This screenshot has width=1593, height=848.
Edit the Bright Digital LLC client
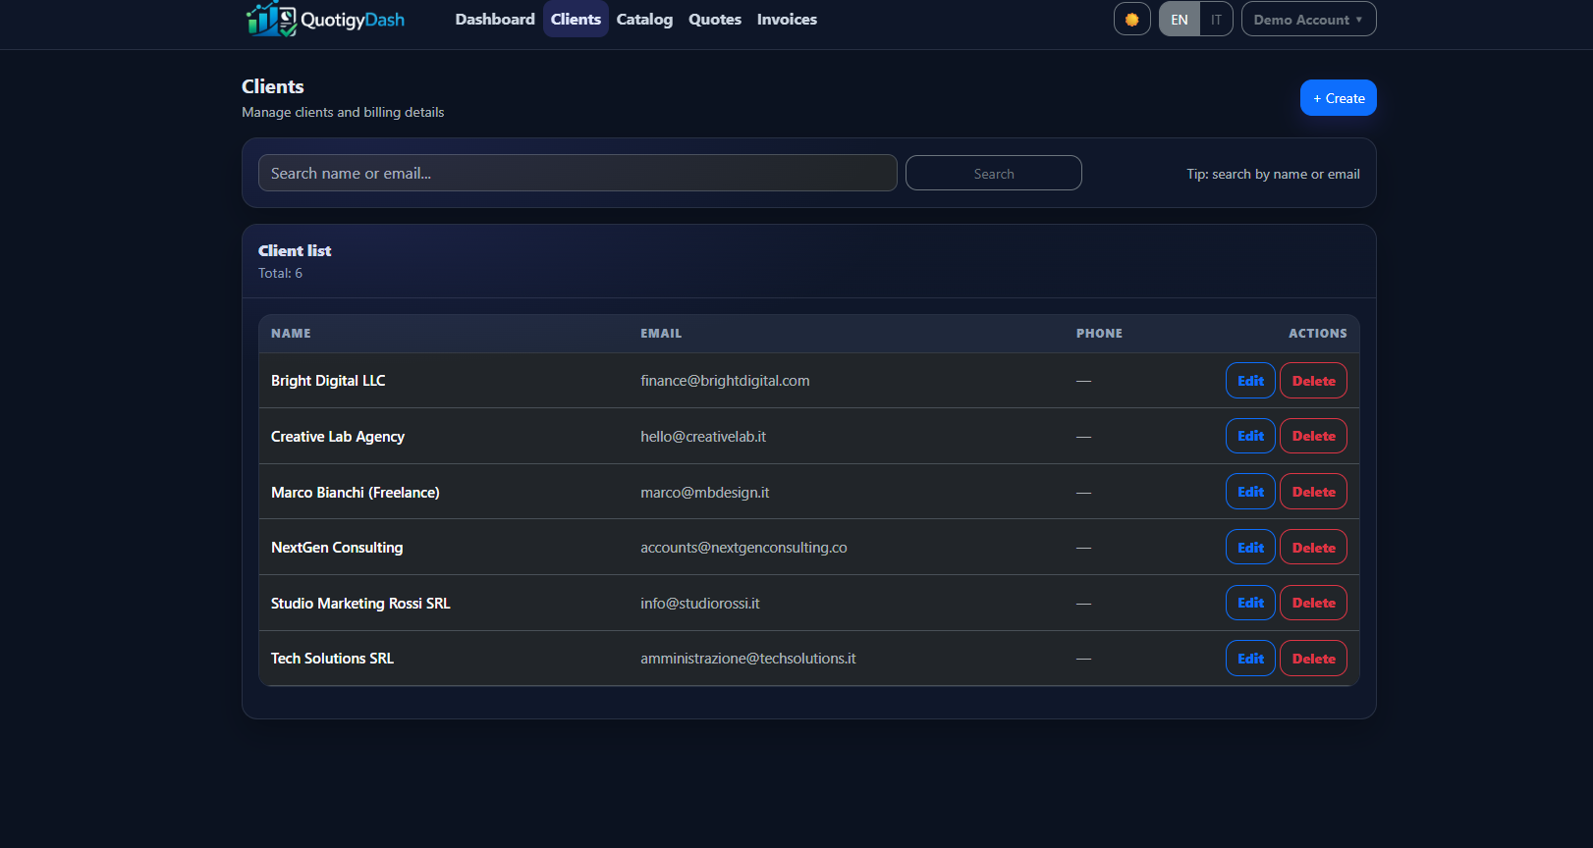(x=1250, y=381)
